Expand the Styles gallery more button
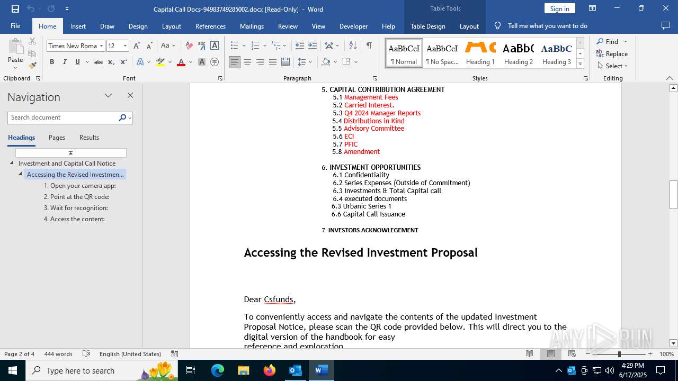This screenshot has width=678, height=381. (580, 64)
